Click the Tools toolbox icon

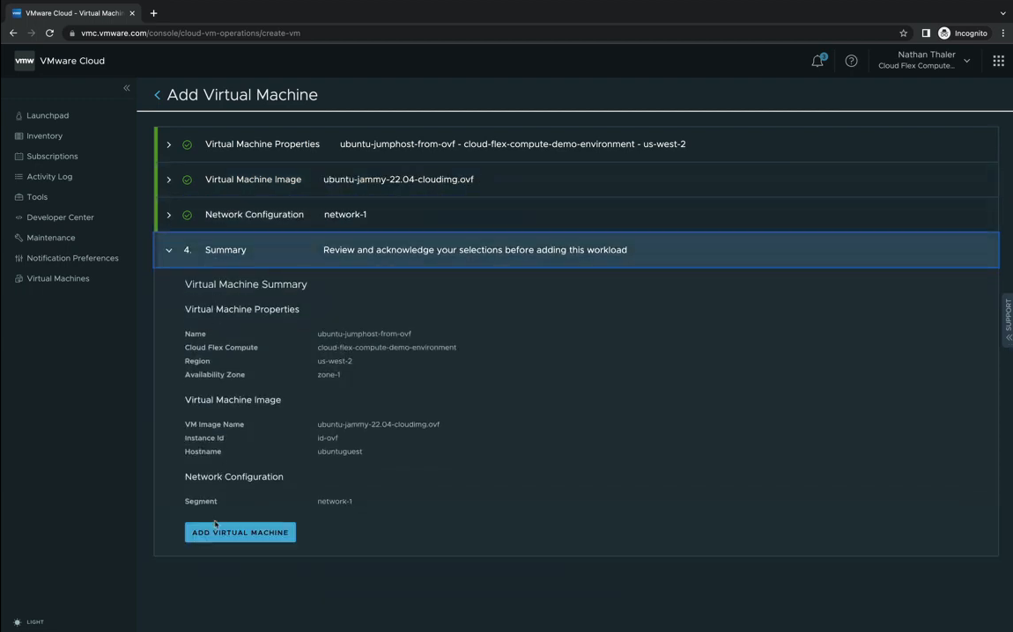(18, 197)
